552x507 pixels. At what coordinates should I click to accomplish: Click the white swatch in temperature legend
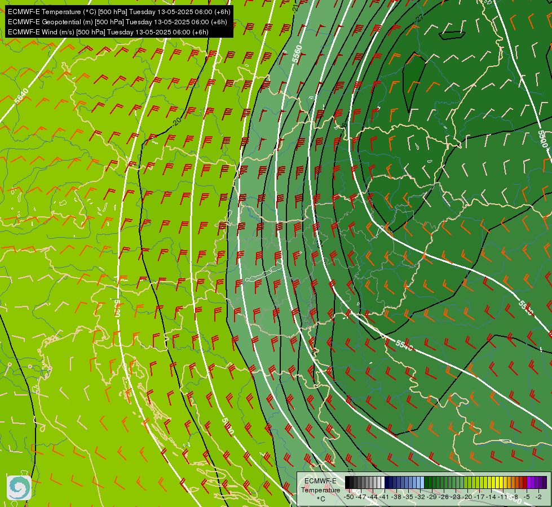[x=383, y=482]
